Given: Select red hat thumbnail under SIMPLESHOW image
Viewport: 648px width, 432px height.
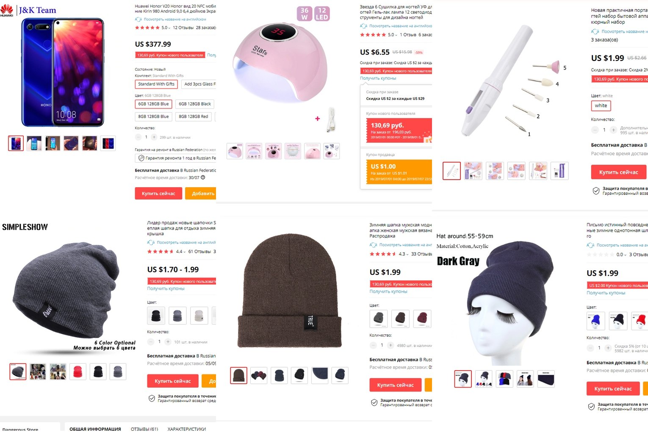Looking at the screenshot, I should 78,372.
